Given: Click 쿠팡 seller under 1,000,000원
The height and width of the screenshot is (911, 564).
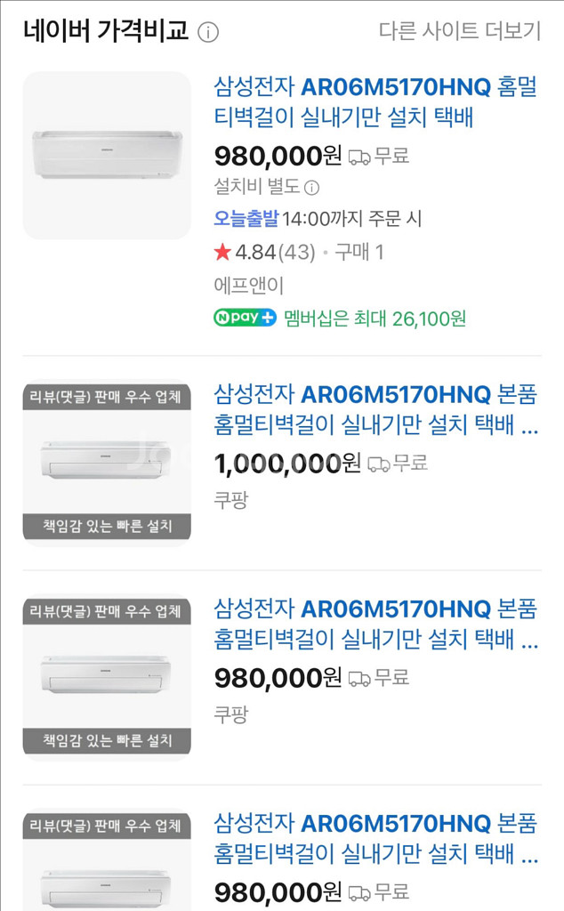Looking at the screenshot, I should [x=231, y=499].
